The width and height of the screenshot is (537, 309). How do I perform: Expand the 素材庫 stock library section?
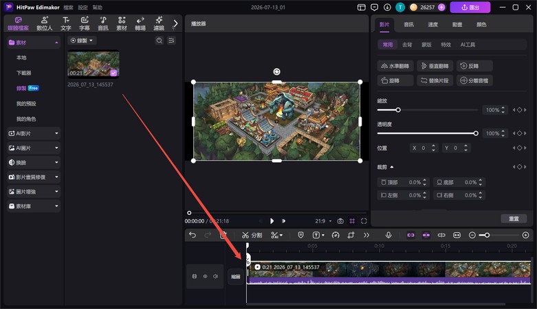tap(34, 206)
